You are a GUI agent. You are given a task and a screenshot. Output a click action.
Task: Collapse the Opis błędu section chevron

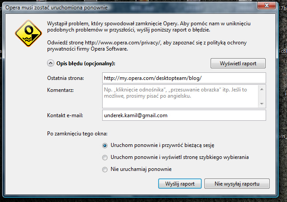(x=51, y=63)
